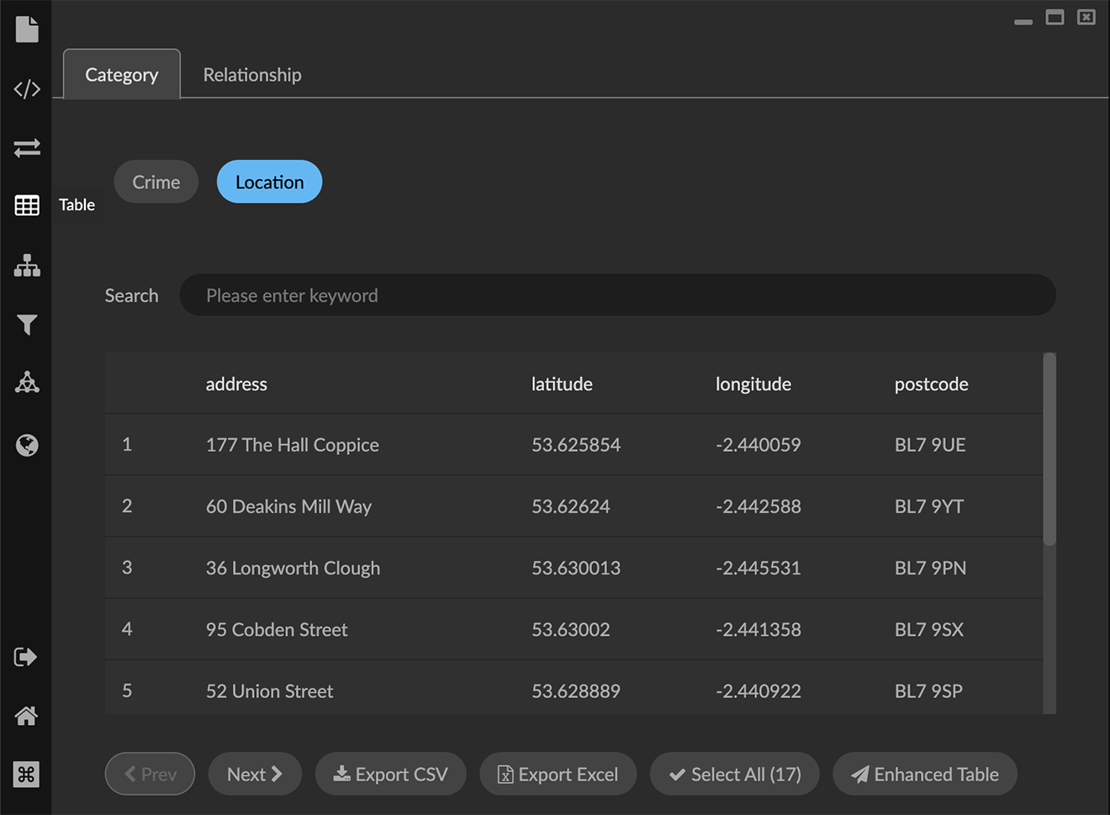Toggle the Crime category pill

(156, 183)
